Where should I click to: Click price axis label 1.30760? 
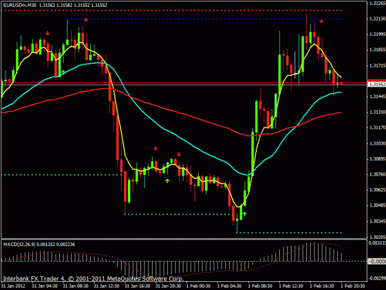click(377, 174)
